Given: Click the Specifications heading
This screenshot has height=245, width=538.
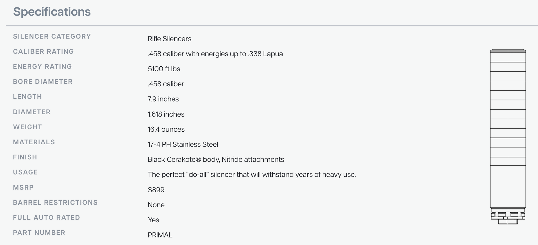Looking at the screenshot, I should (52, 12).
